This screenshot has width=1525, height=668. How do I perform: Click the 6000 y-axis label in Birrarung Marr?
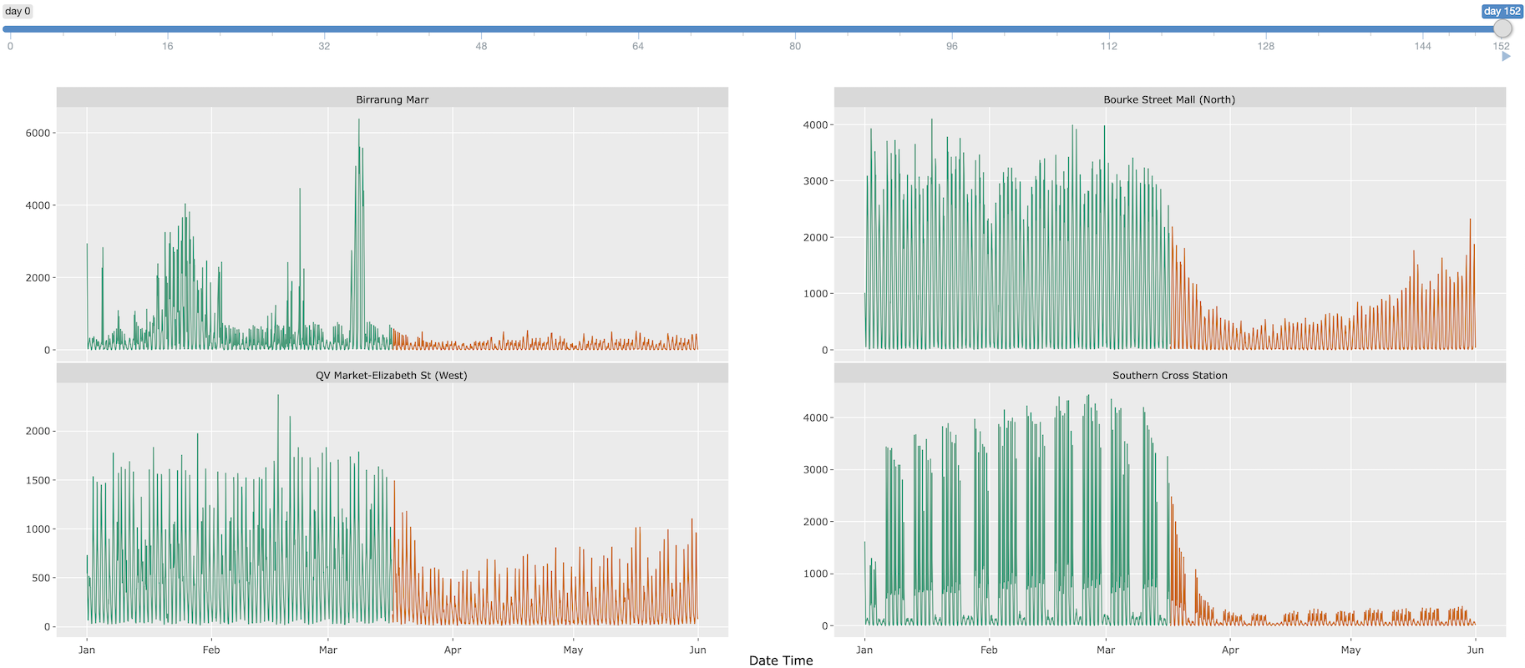(x=38, y=133)
